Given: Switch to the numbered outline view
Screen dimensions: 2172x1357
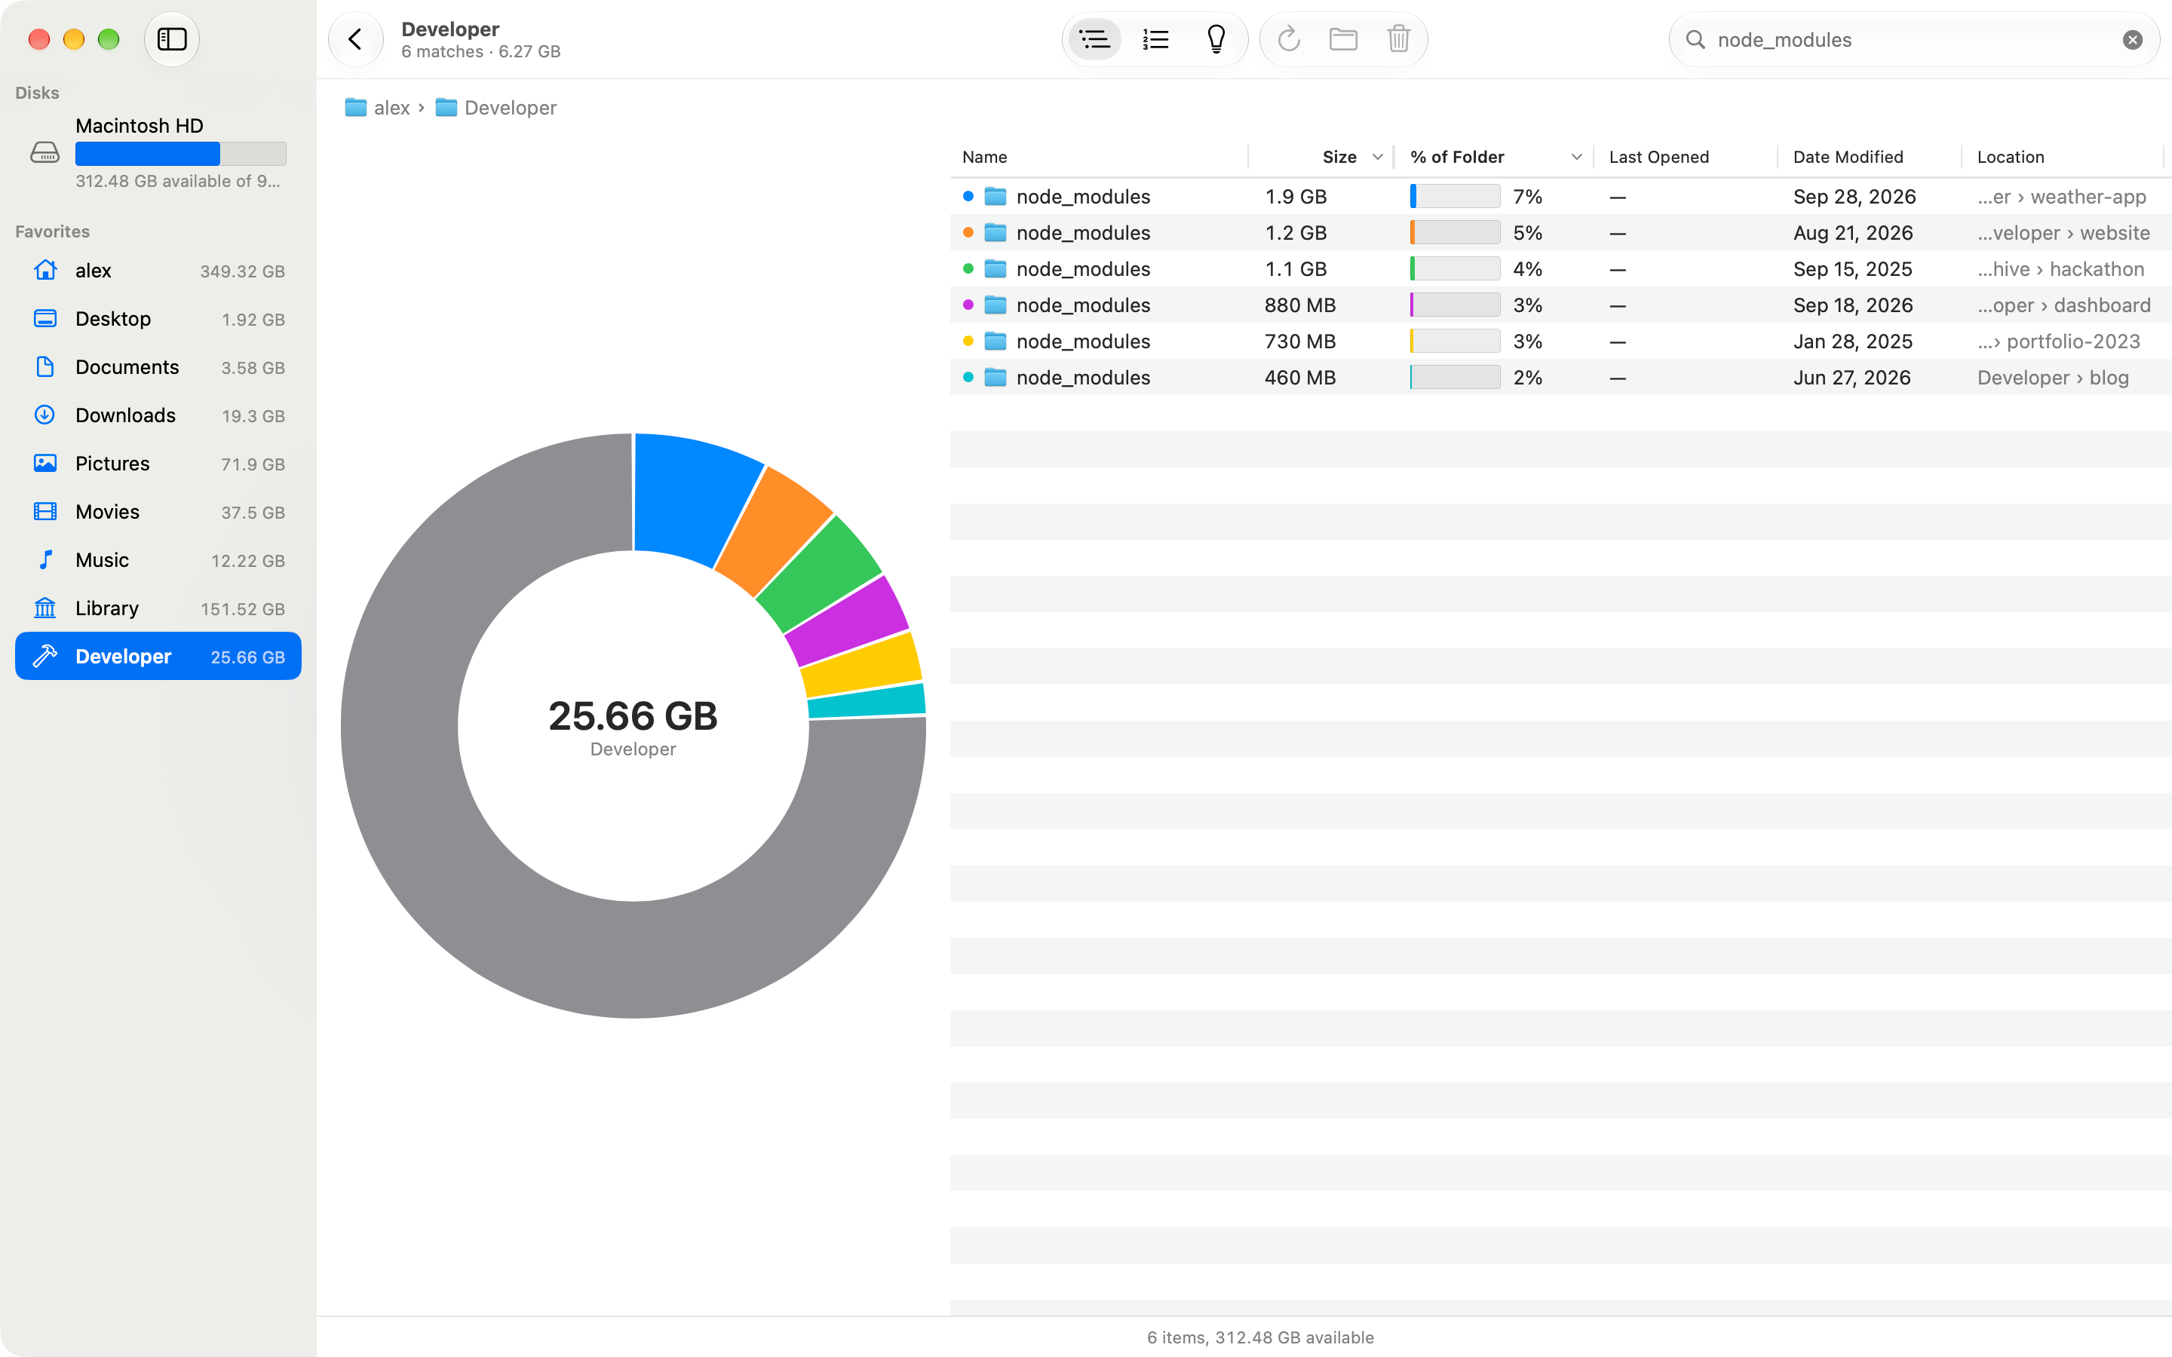Looking at the screenshot, I should [x=1155, y=39].
